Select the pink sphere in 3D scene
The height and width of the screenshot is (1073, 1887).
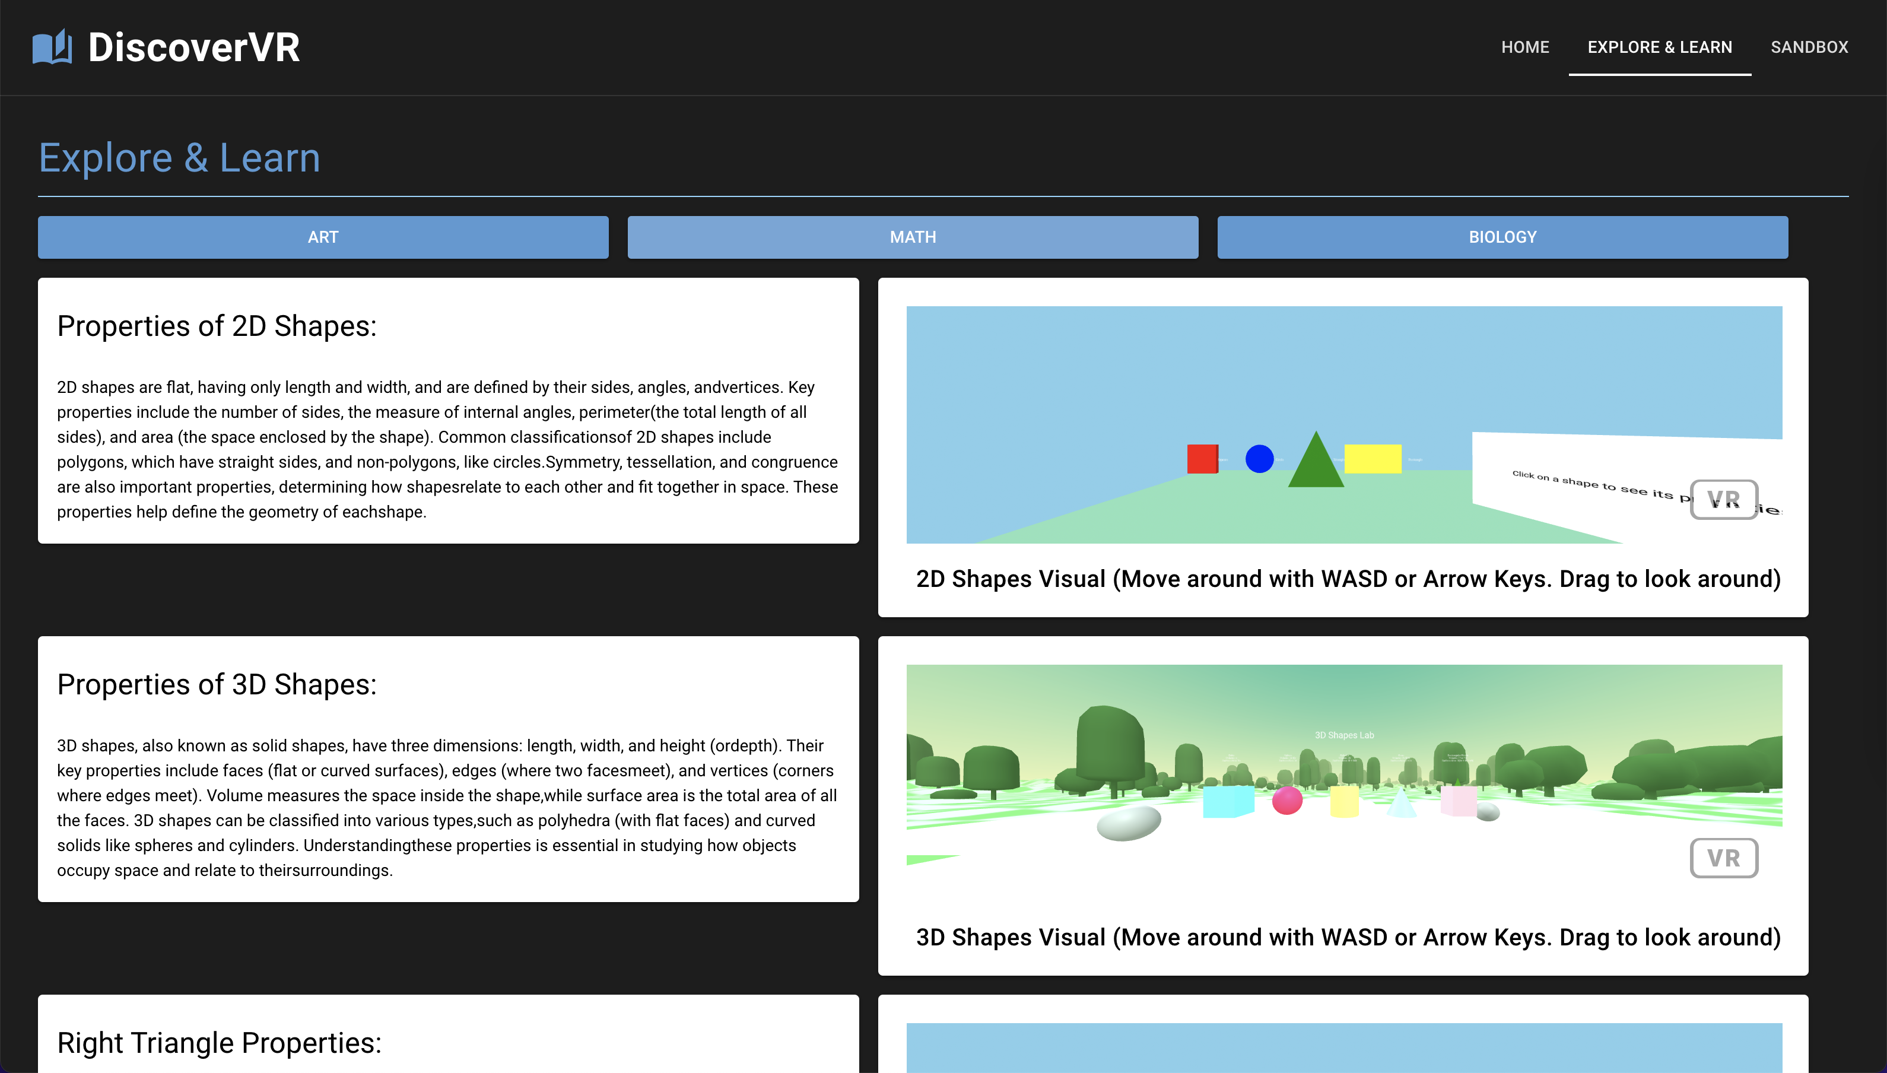pos(1286,801)
